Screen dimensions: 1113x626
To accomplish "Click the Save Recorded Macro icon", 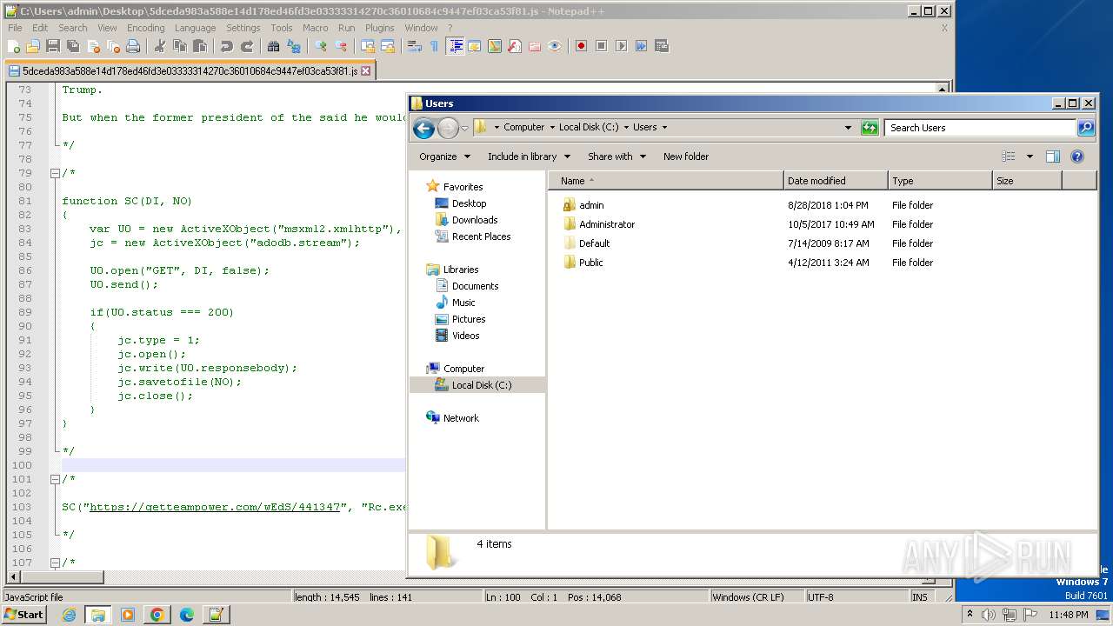I will click(662, 46).
